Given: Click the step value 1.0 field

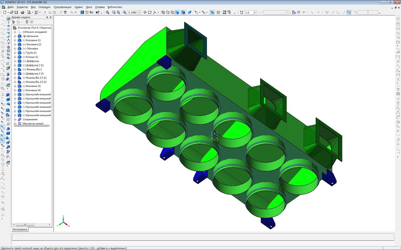Looking at the screenshot, I should click(248, 12).
